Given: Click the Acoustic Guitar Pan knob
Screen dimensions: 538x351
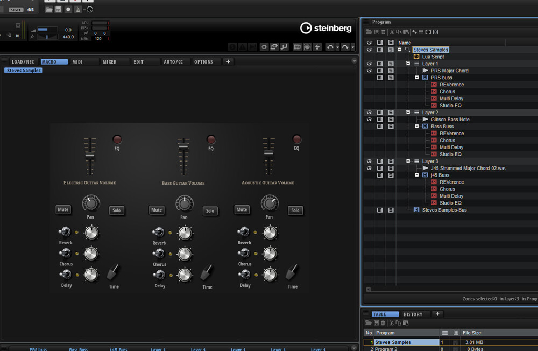Looking at the screenshot, I should [270, 203].
